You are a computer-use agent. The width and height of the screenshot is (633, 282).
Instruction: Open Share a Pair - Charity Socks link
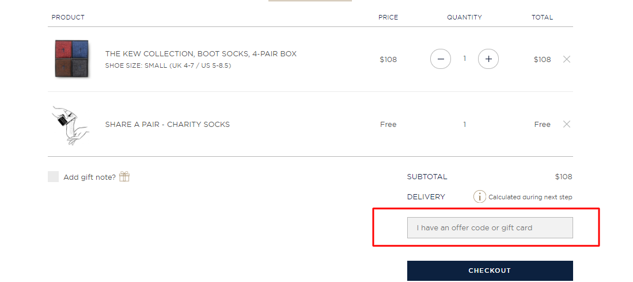pyautogui.click(x=167, y=124)
